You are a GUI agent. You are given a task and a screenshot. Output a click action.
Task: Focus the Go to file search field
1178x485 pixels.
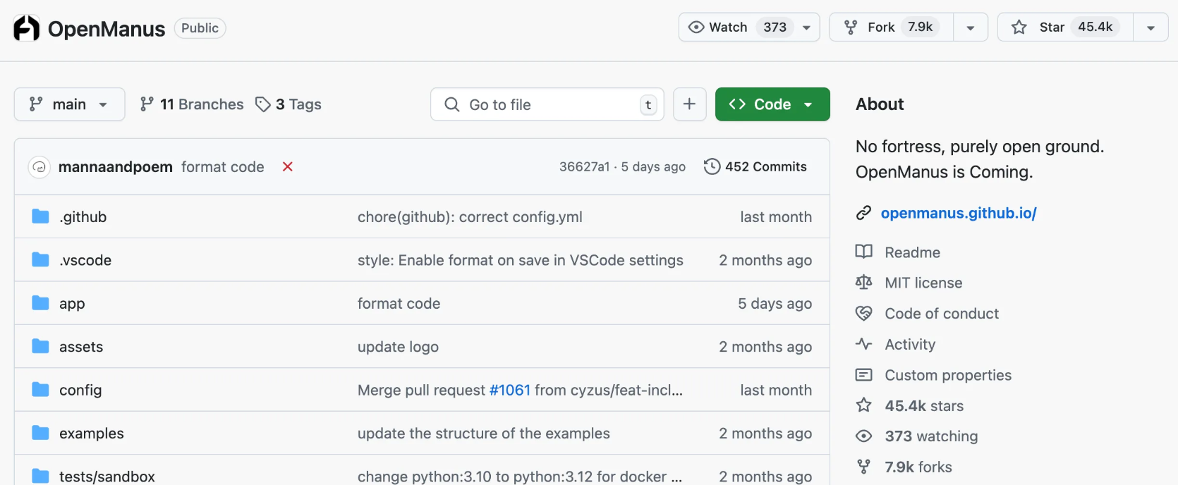(547, 104)
